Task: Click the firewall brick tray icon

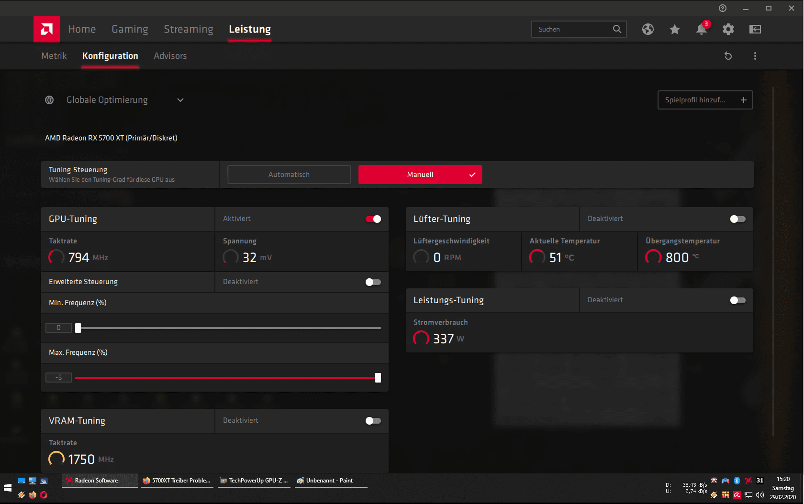Action: (x=726, y=495)
